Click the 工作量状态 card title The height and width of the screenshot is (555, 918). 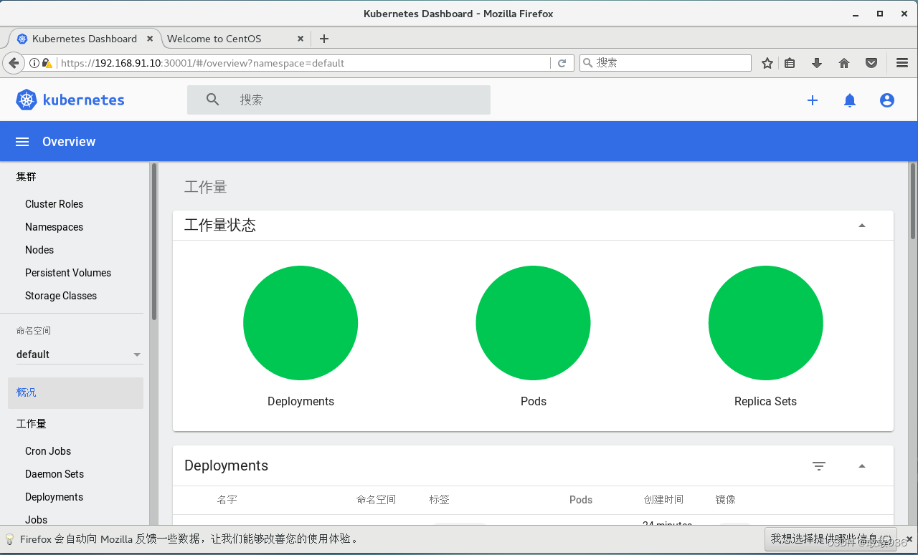click(x=220, y=226)
